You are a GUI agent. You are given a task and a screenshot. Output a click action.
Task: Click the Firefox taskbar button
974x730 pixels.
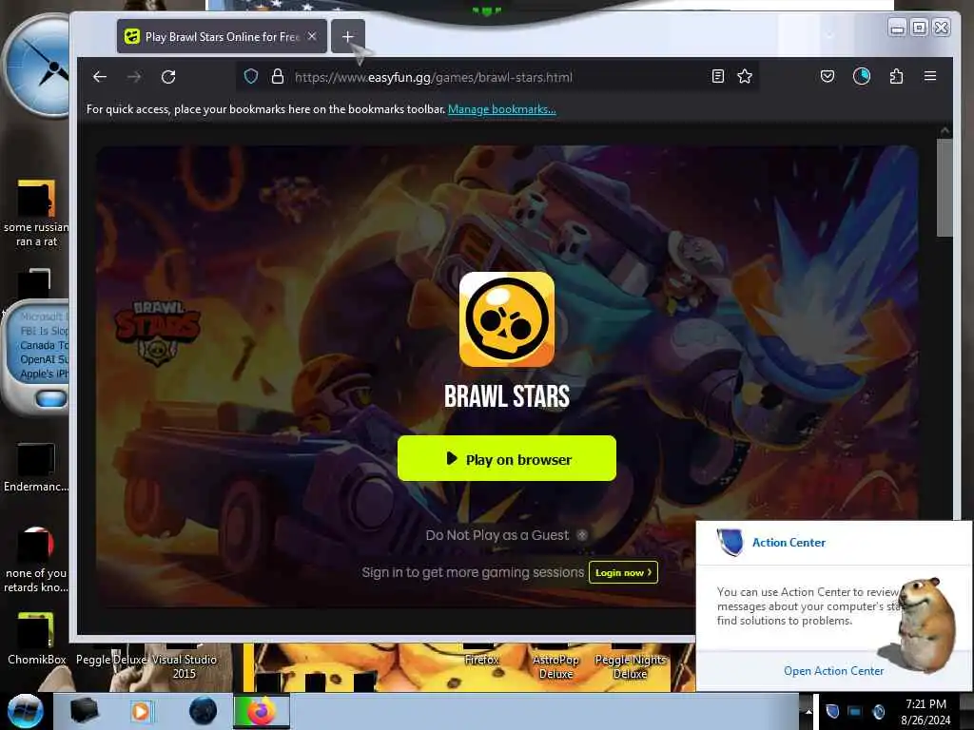pyautogui.click(x=261, y=711)
